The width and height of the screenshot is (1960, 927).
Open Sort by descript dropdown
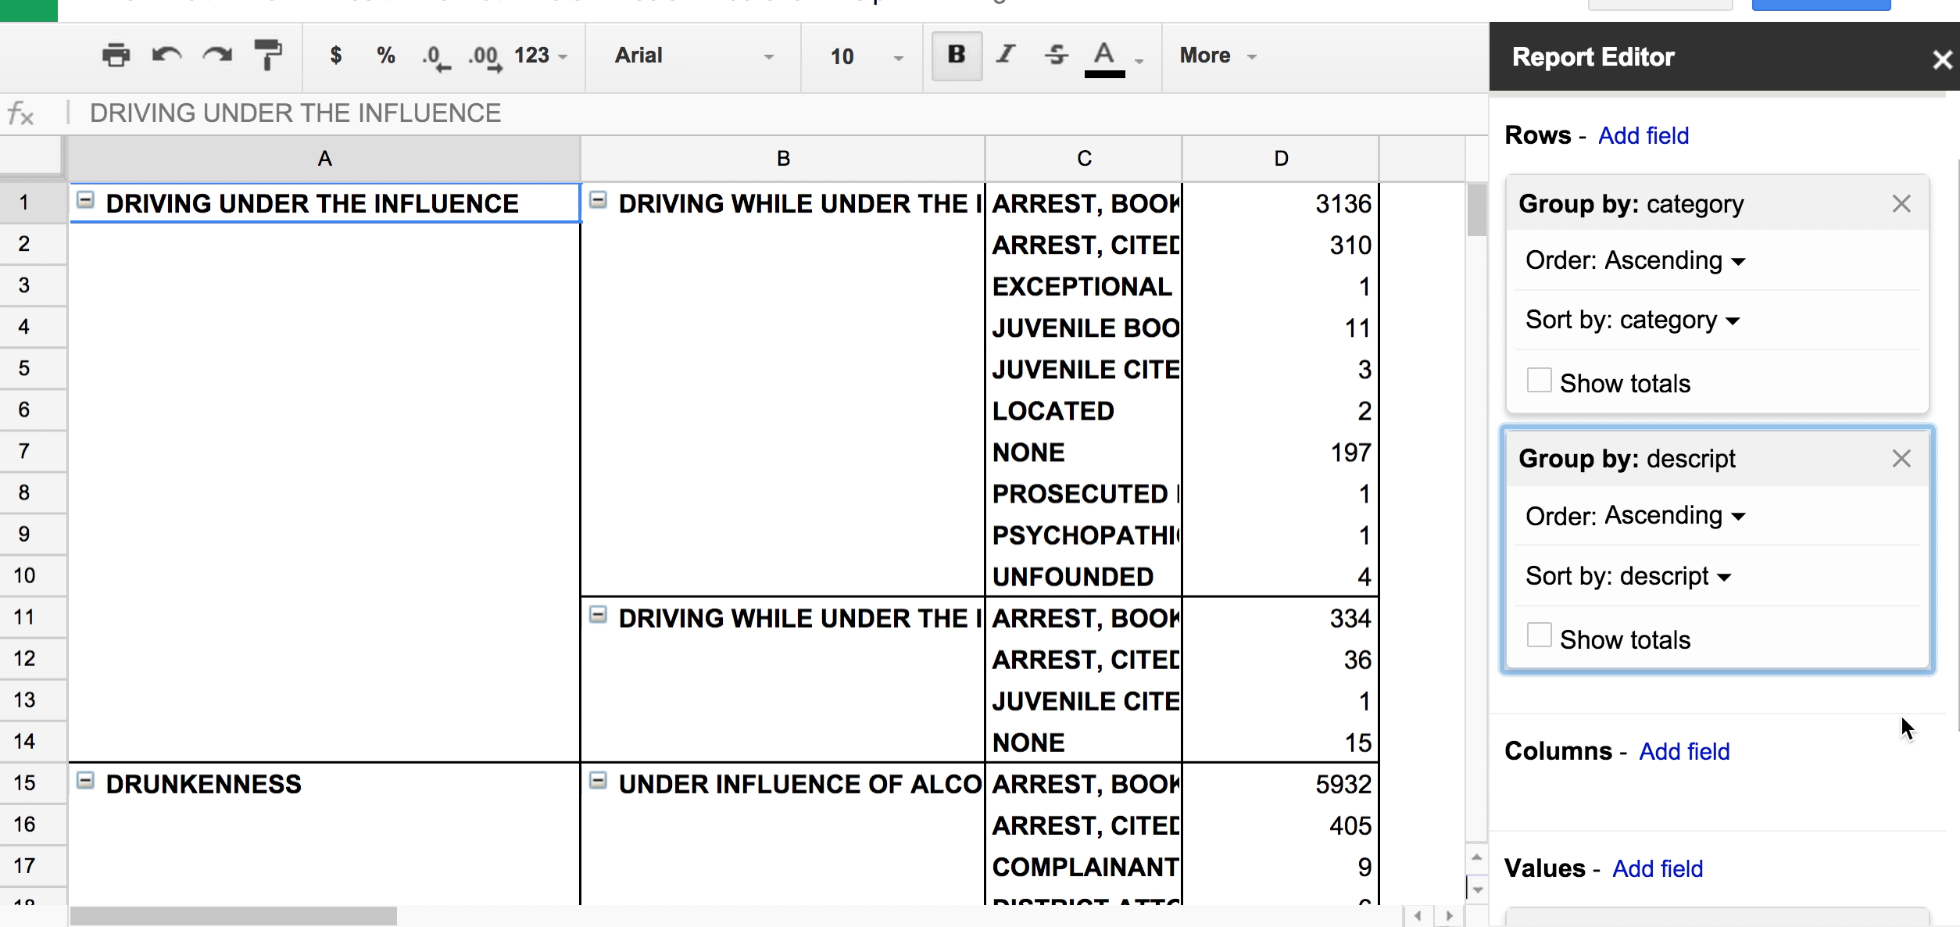pos(1629,576)
